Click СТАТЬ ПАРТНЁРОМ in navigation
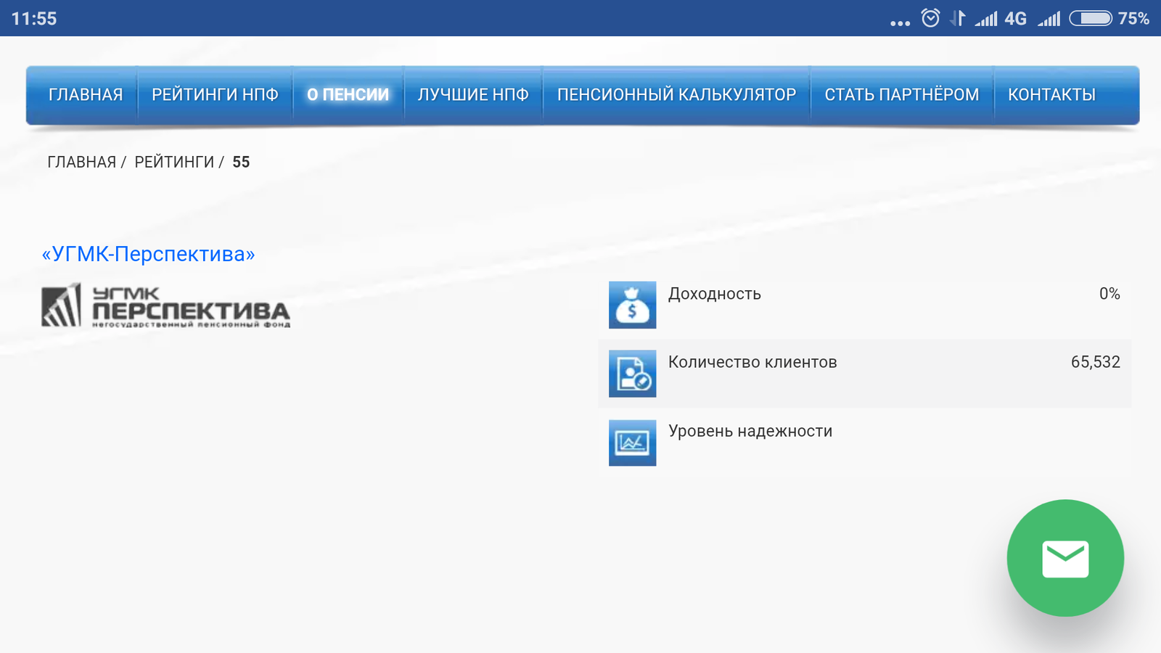This screenshot has width=1161, height=653. (901, 95)
